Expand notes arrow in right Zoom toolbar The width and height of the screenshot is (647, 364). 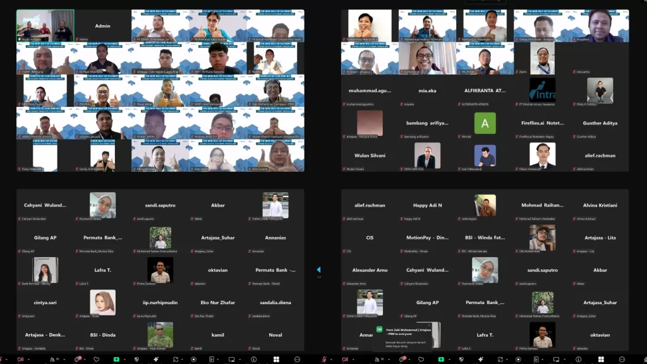pyautogui.click(x=543, y=360)
